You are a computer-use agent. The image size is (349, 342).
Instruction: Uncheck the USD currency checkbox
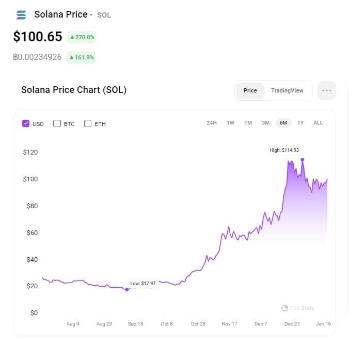26,123
